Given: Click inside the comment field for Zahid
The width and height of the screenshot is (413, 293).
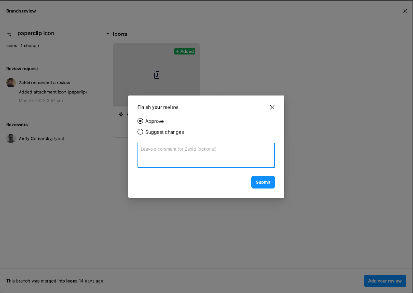Looking at the screenshot, I should (206, 155).
